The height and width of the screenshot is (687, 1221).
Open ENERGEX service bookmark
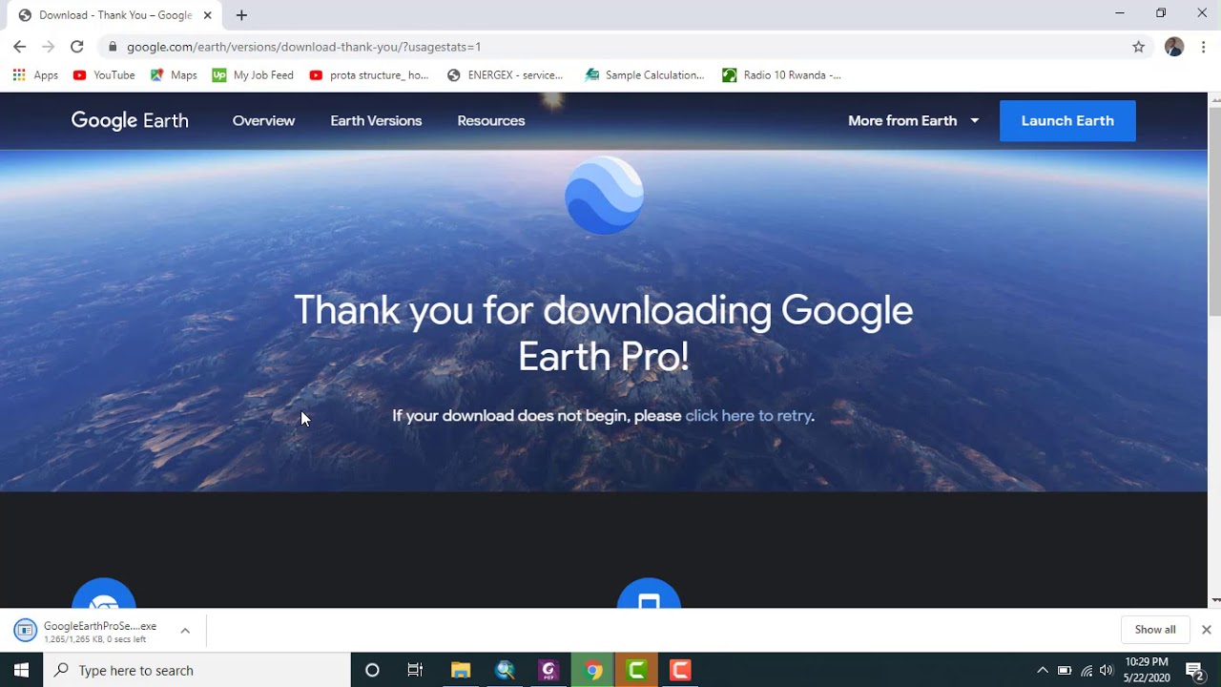(506, 75)
